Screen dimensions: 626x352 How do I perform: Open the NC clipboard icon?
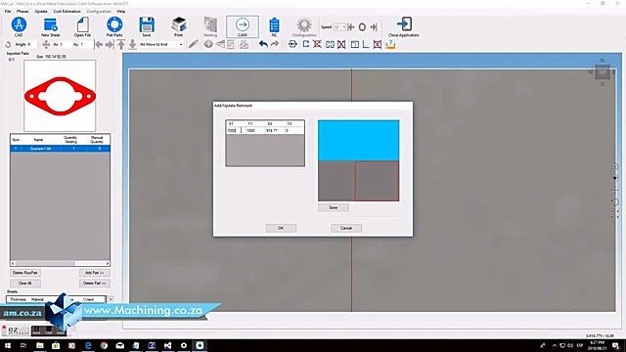[x=274, y=25]
